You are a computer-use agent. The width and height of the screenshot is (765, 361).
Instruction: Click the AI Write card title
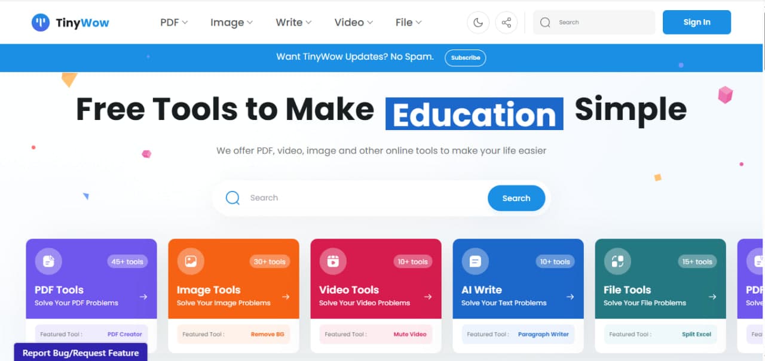pyautogui.click(x=482, y=290)
